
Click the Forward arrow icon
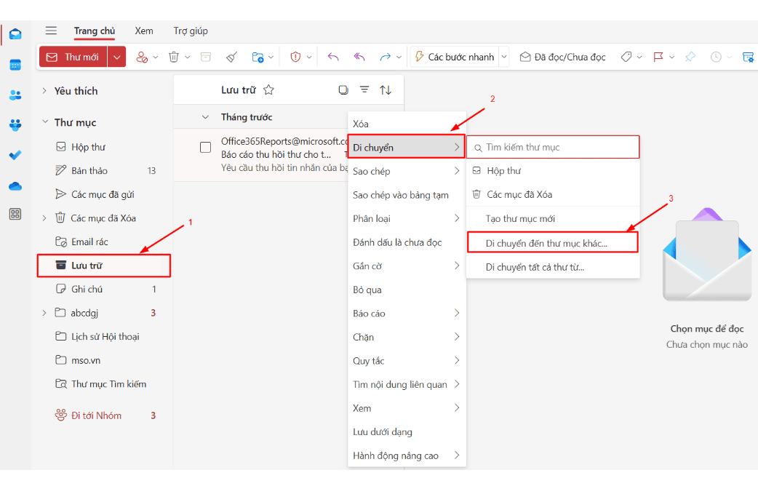point(385,57)
